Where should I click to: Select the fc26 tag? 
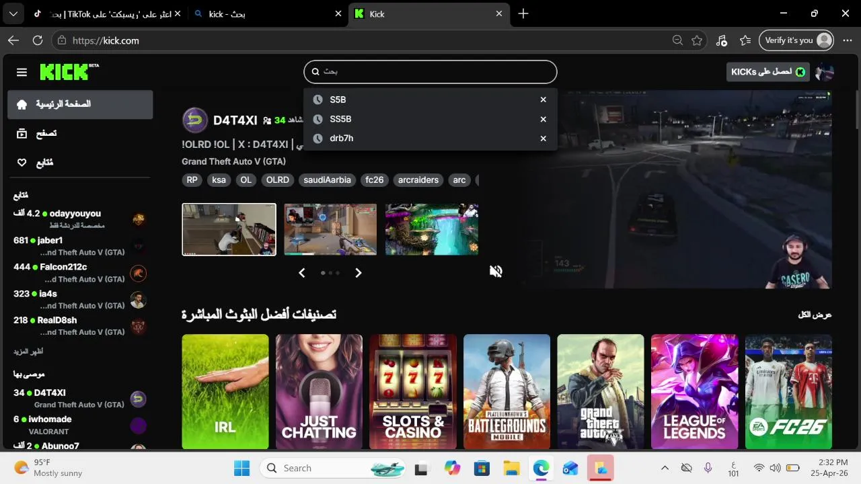pyautogui.click(x=374, y=180)
